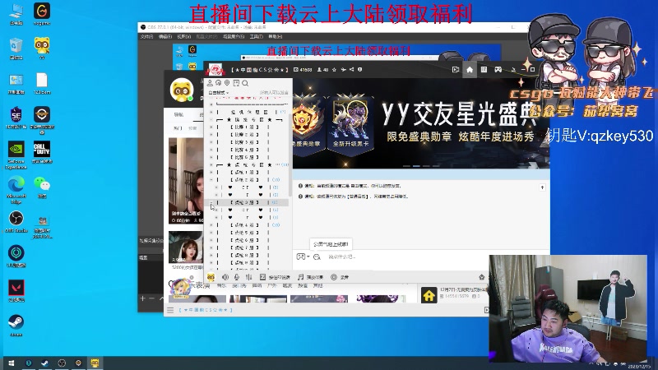The width and height of the screenshot is (658, 370).
Task: Click the headset icon above channel tree
Action: tap(218, 83)
